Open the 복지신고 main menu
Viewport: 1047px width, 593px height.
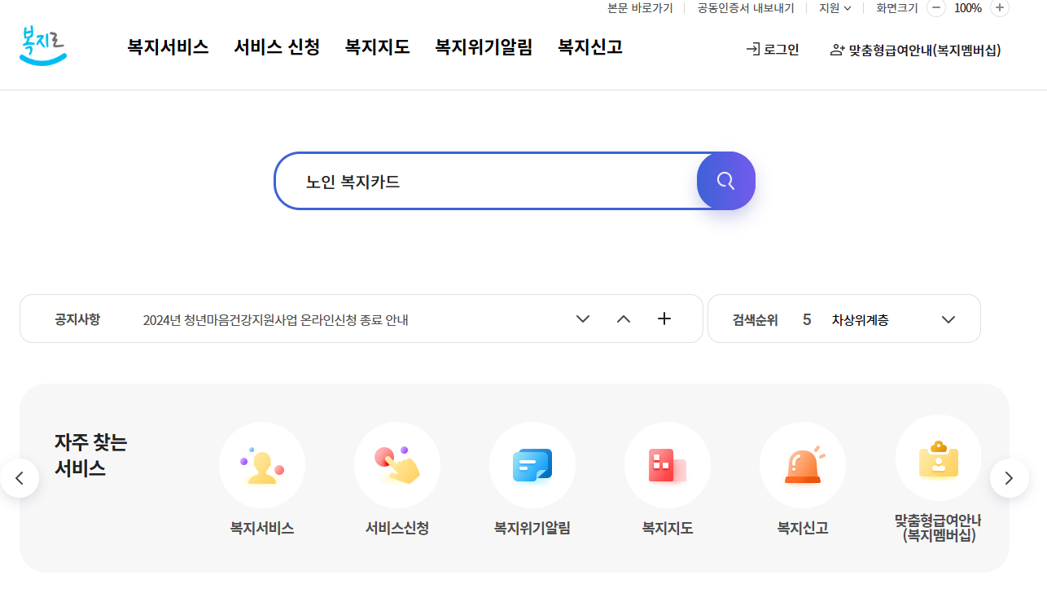[x=590, y=47]
